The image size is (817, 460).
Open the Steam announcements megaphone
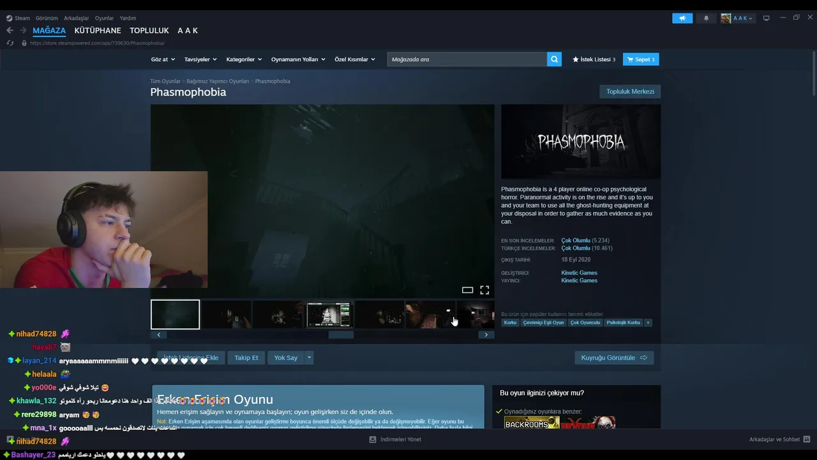click(x=682, y=18)
